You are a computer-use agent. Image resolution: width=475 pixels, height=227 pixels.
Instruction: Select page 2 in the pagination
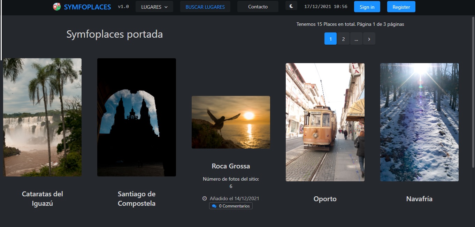tap(343, 38)
